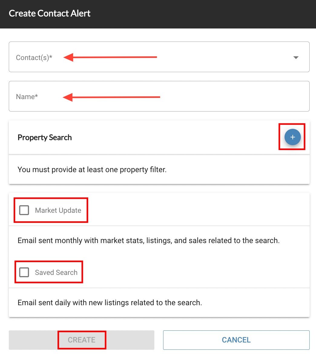Select the Market Update label text
The height and width of the screenshot is (354, 316).
coord(58,210)
